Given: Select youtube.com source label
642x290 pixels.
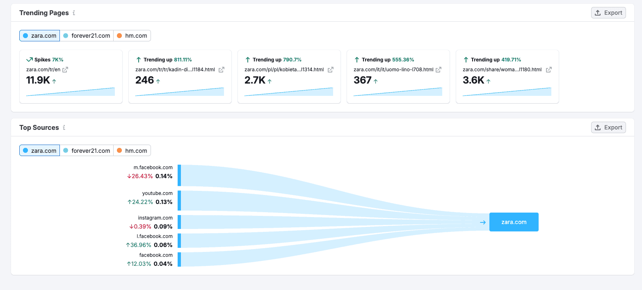Looking at the screenshot, I should 158,193.
